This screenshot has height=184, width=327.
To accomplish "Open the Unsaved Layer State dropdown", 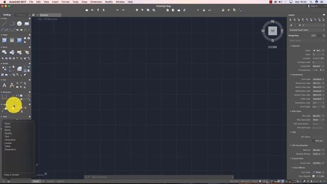I will [x=307, y=30].
